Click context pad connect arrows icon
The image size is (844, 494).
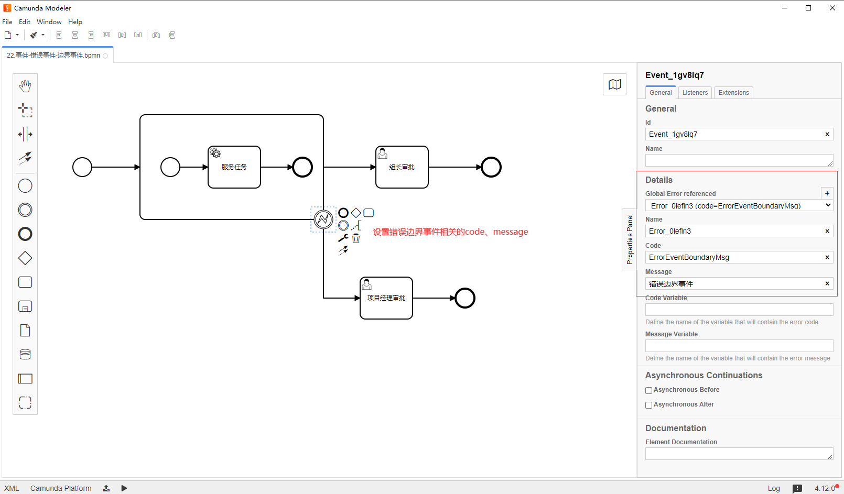click(343, 251)
